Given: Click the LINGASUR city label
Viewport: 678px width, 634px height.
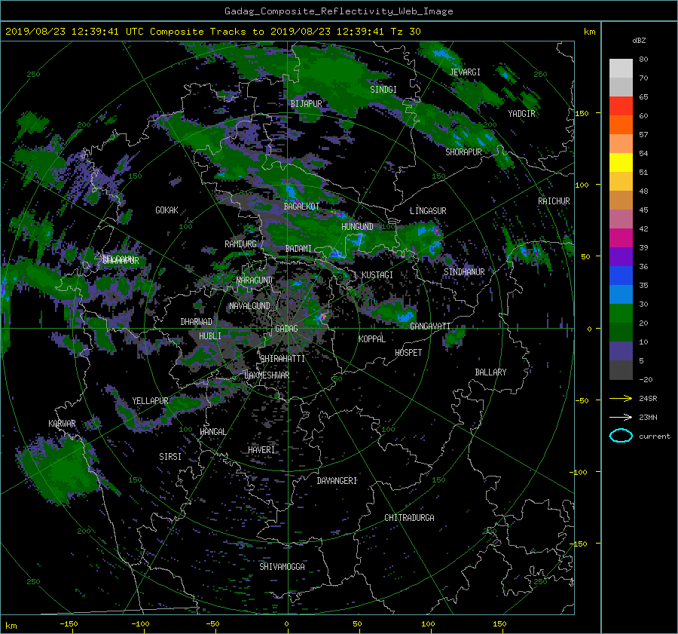Looking at the screenshot, I should pyautogui.click(x=428, y=211).
